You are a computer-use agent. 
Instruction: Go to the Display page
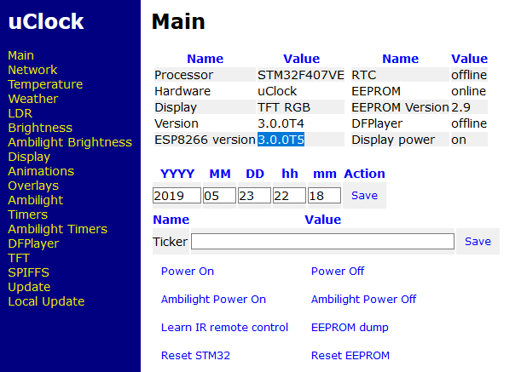pos(29,157)
